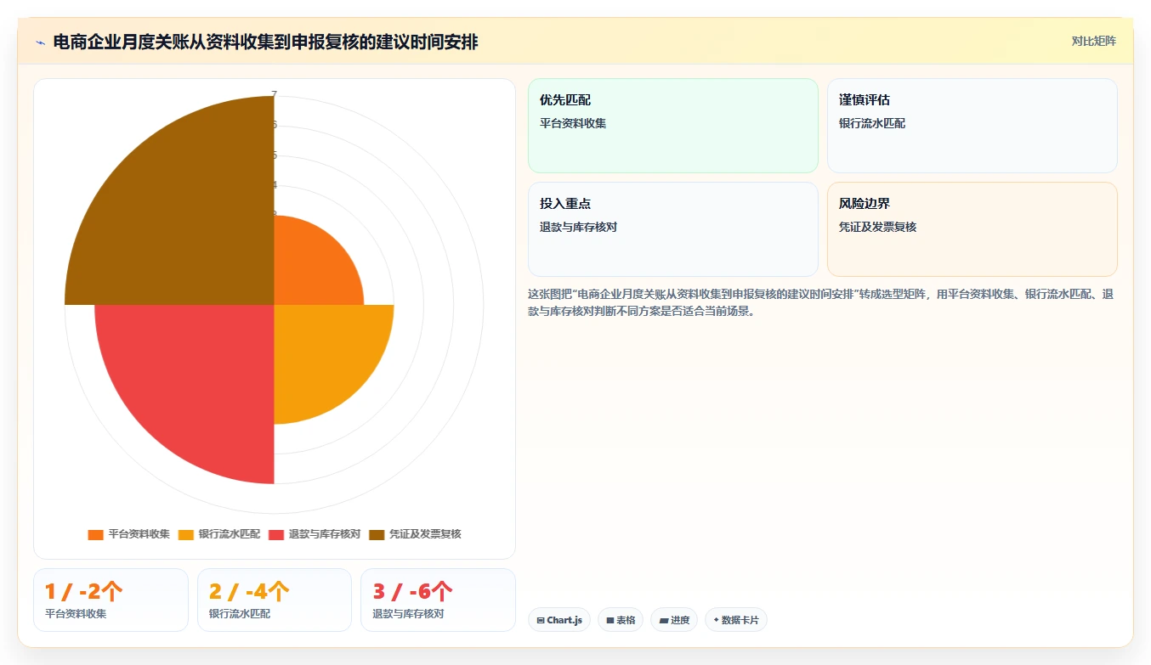Click the 凭证及发票复核 legend label text
Image resolution: width=1151 pixels, height=665 pixels.
(x=425, y=534)
